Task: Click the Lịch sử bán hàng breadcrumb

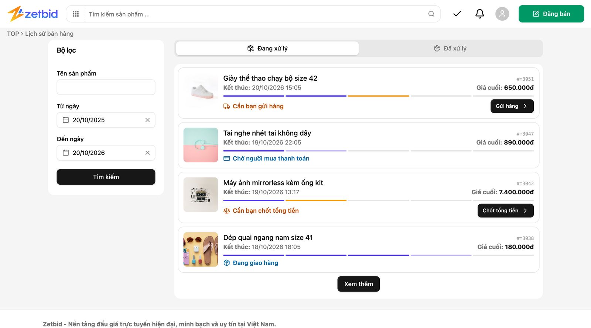Action: (x=49, y=34)
